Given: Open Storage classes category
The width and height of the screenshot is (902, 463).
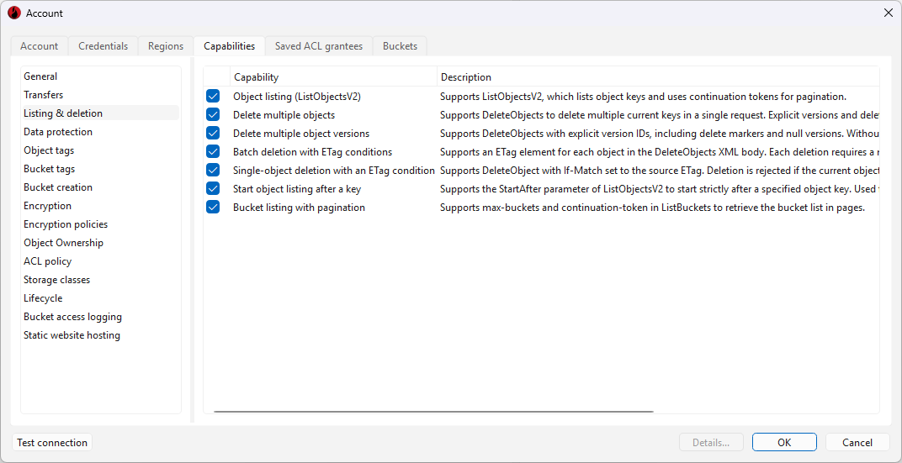Looking at the screenshot, I should (100, 280).
